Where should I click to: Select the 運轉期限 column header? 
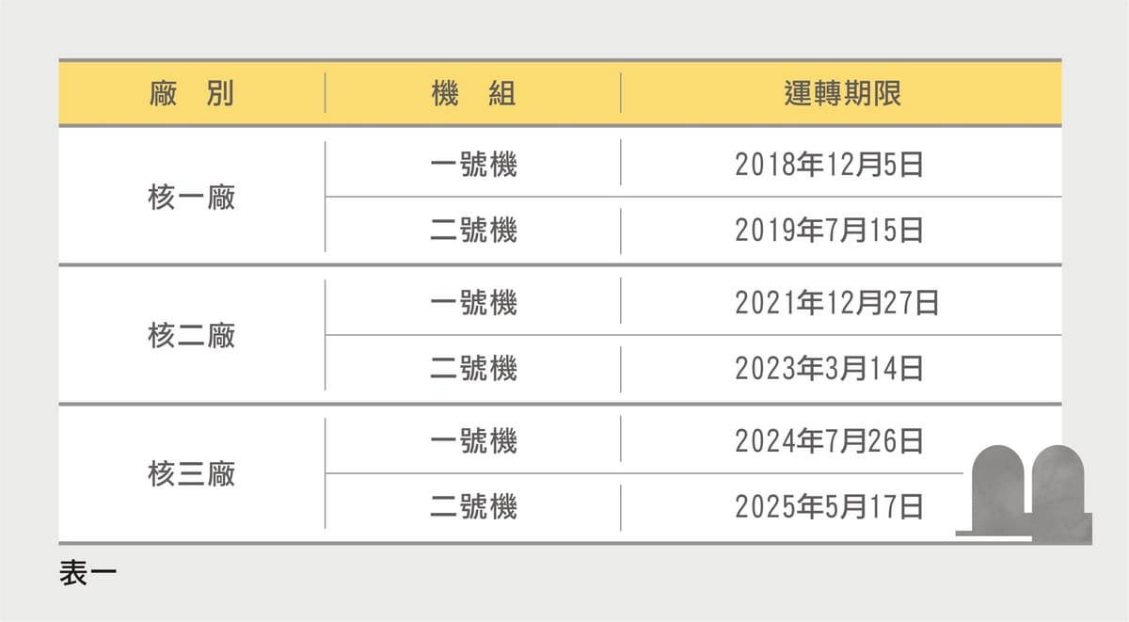pyautogui.click(x=841, y=94)
